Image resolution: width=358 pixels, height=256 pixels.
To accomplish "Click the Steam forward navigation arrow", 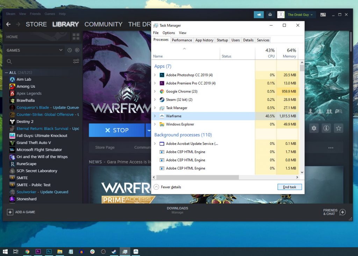I will pos(18,24).
